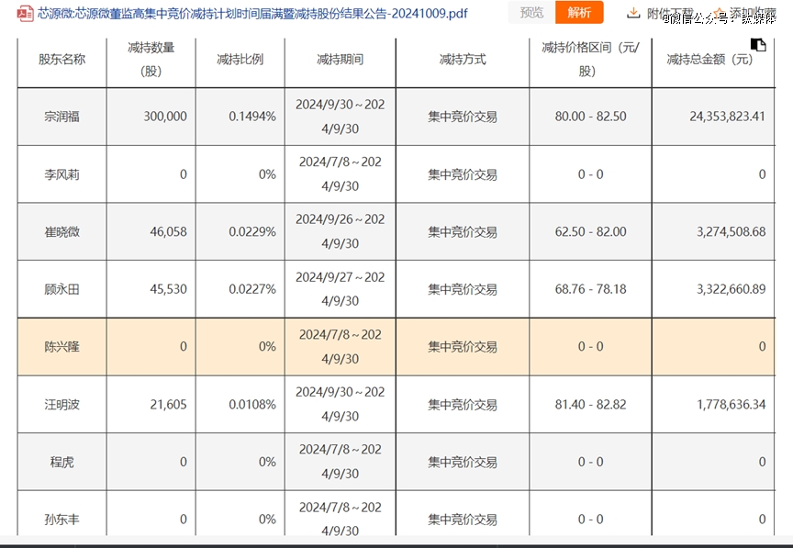This screenshot has height=548, width=793.
Task: Click the 减持比例 column header
Action: pyautogui.click(x=240, y=60)
